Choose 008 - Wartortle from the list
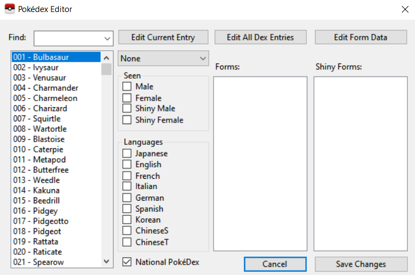 click(x=56, y=129)
